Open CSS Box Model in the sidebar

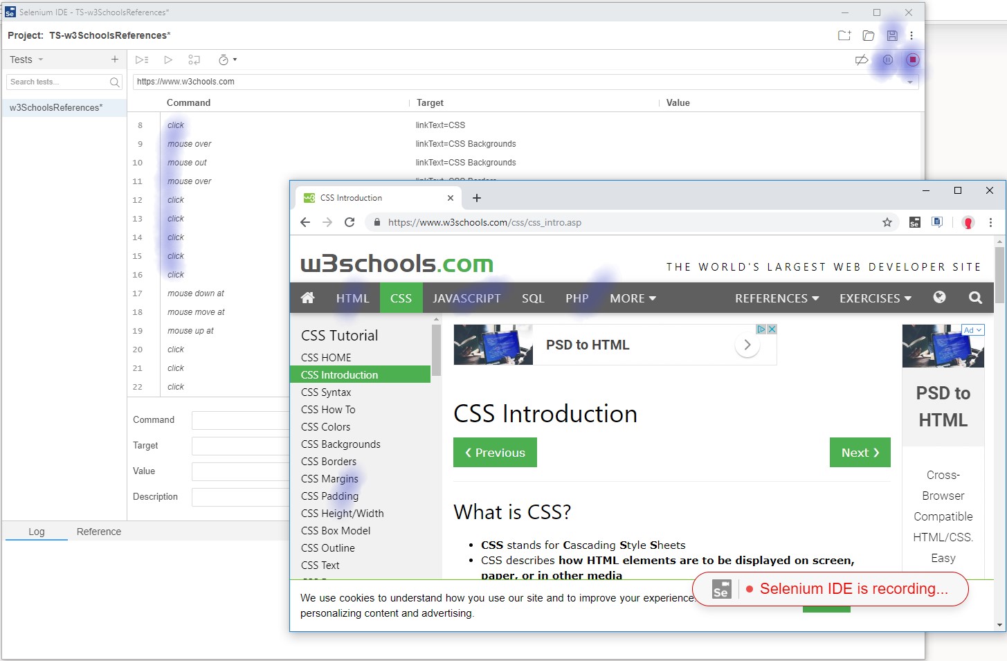click(336, 531)
